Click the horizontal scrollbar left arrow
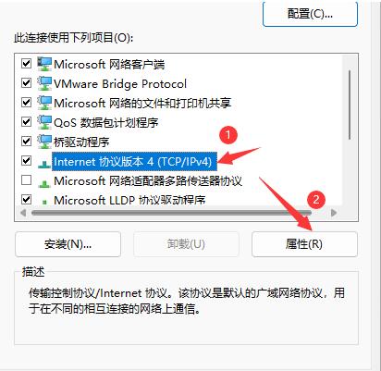 23,213
